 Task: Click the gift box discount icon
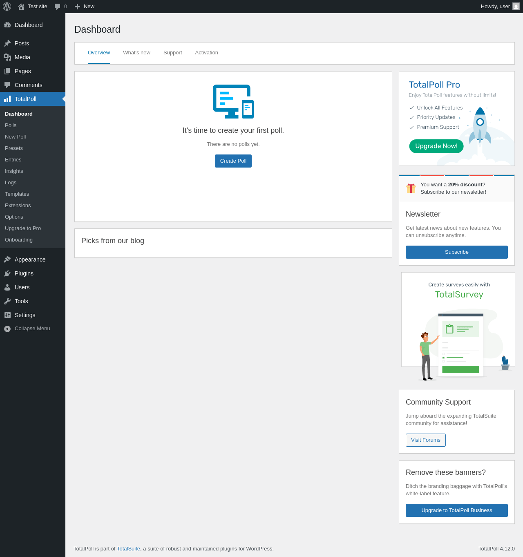(411, 188)
